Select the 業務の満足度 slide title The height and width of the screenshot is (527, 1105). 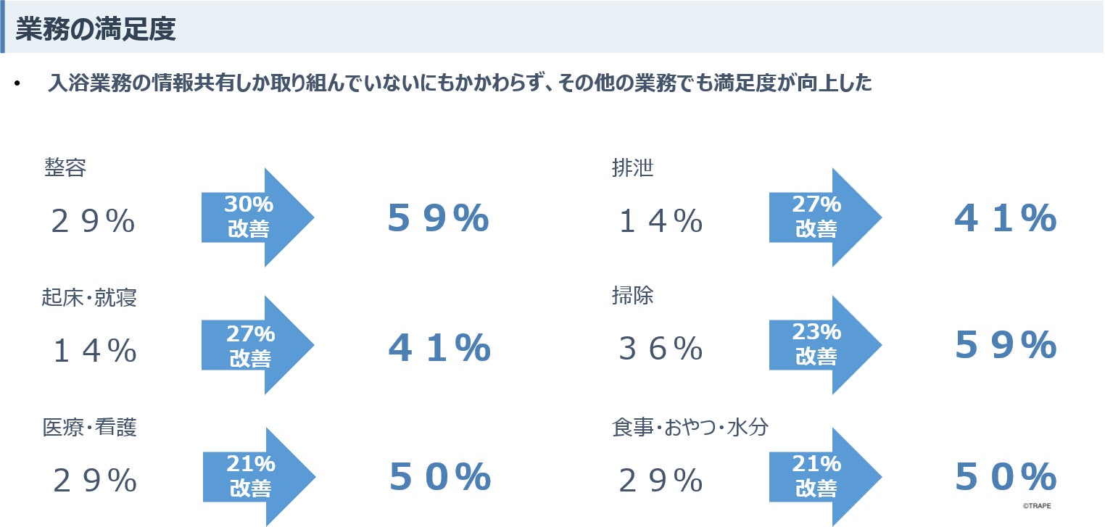click(x=96, y=30)
